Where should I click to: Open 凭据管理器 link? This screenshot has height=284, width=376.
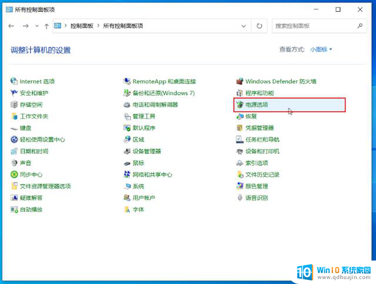tap(260, 128)
